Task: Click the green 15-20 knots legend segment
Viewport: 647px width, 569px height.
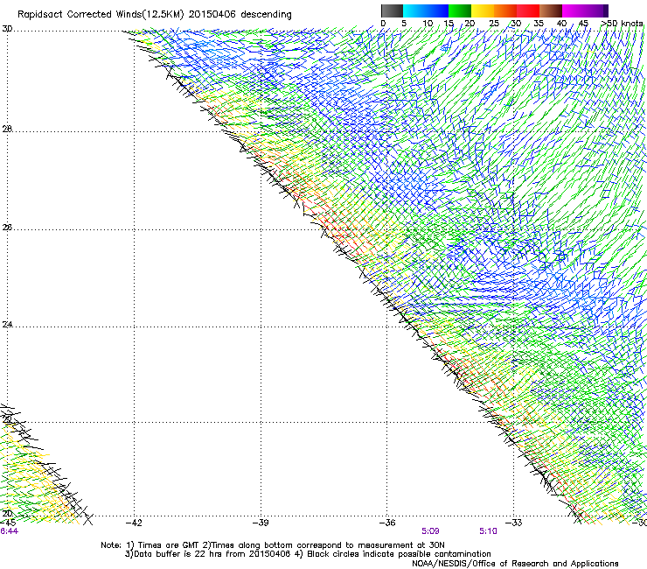Action: click(460, 11)
